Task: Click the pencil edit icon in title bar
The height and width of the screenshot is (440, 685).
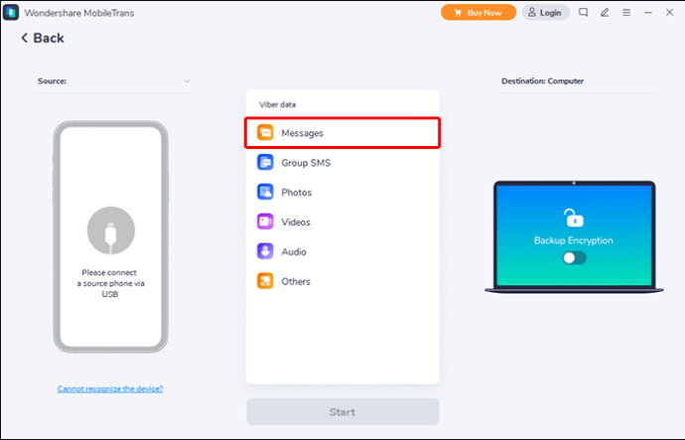Action: click(x=605, y=12)
